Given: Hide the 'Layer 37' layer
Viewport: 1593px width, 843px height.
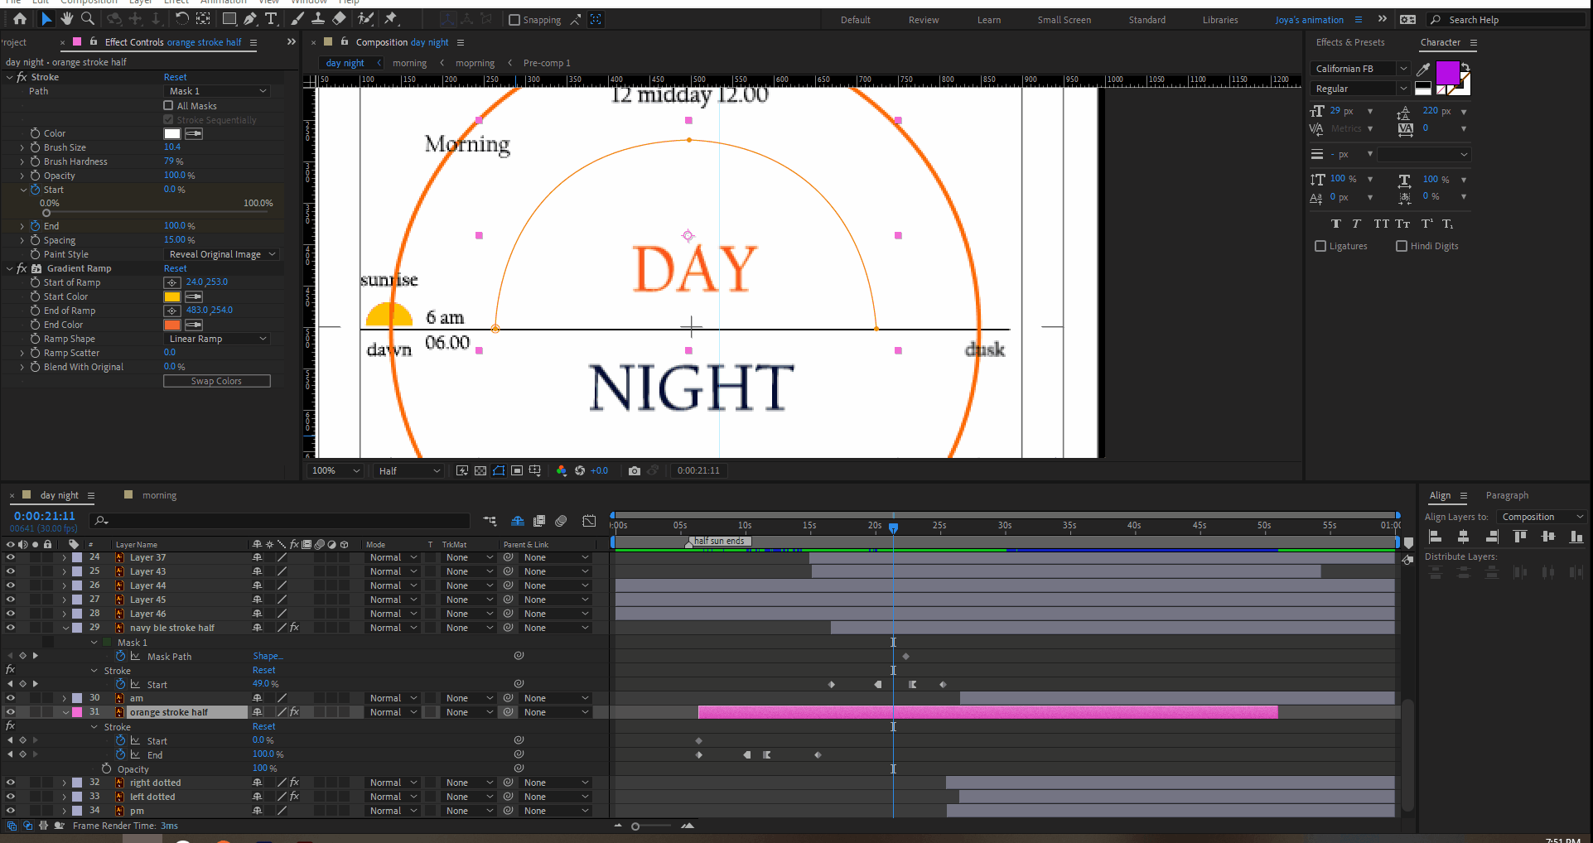Looking at the screenshot, I should (11, 557).
